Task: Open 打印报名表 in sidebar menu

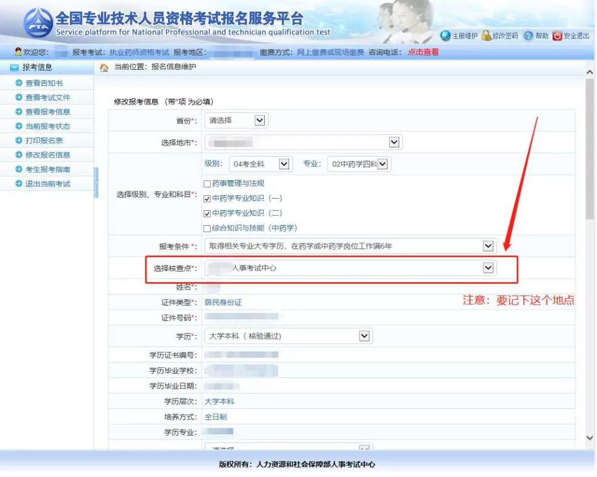Action: pyautogui.click(x=44, y=141)
